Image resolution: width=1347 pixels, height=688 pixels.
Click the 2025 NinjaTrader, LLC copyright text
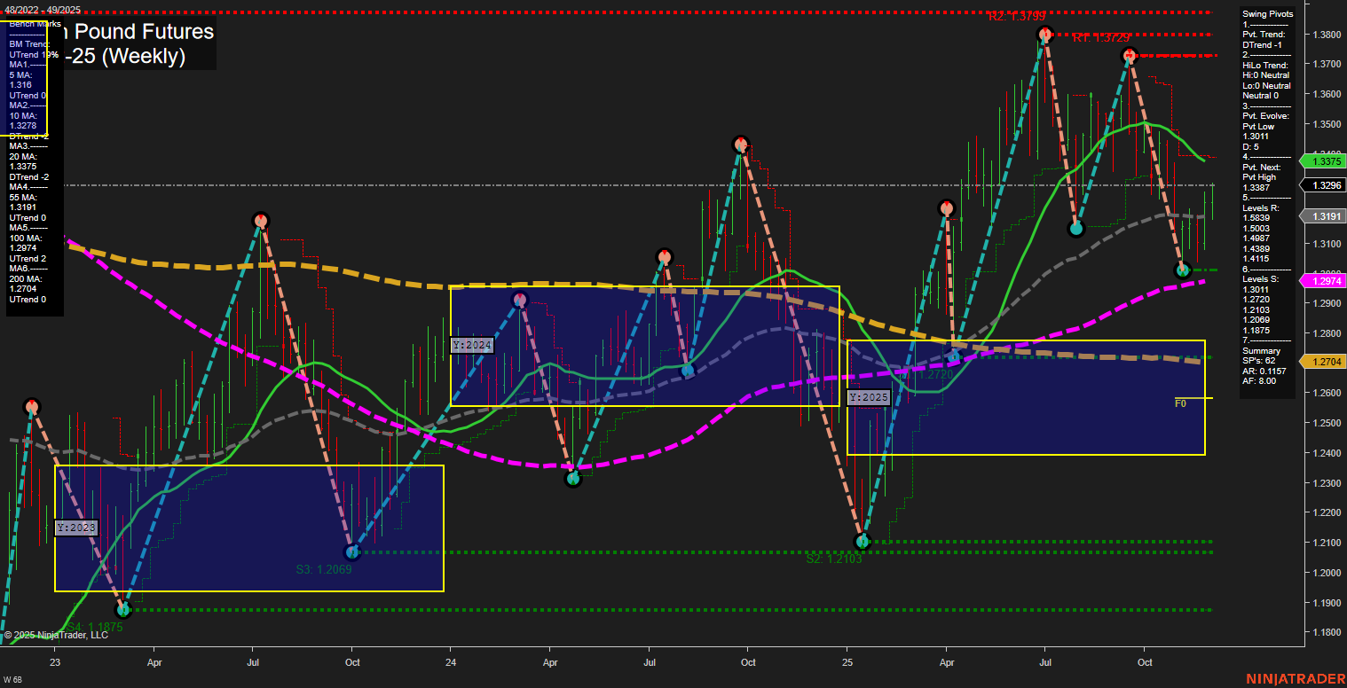pyautogui.click(x=55, y=635)
